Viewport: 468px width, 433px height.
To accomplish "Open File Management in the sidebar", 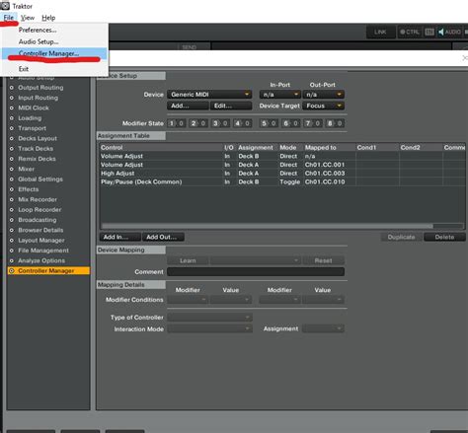I will coord(43,251).
